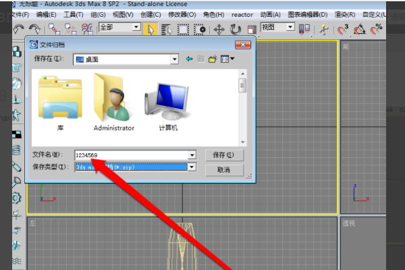Image resolution: width=405 pixels, height=270 pixels.
Task: Click the file list scrollbar down arrow
Action: tap(242, 142)
